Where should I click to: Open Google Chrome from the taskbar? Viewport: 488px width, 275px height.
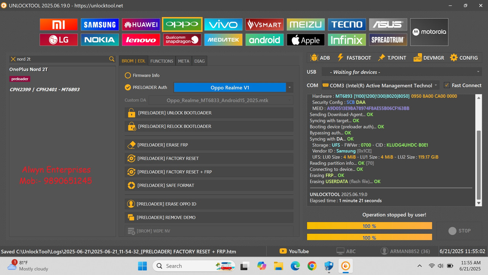[312, 266]
